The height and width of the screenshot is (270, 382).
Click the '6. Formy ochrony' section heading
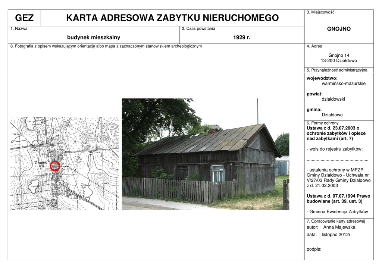pos(322,123)
